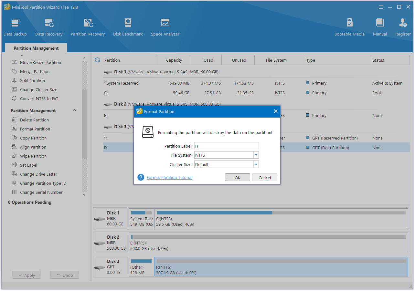Select Disk 2 MBR in disk map
Image resolution: width=415 pixels, height=291 pixels.
click(x=111, y=242)
